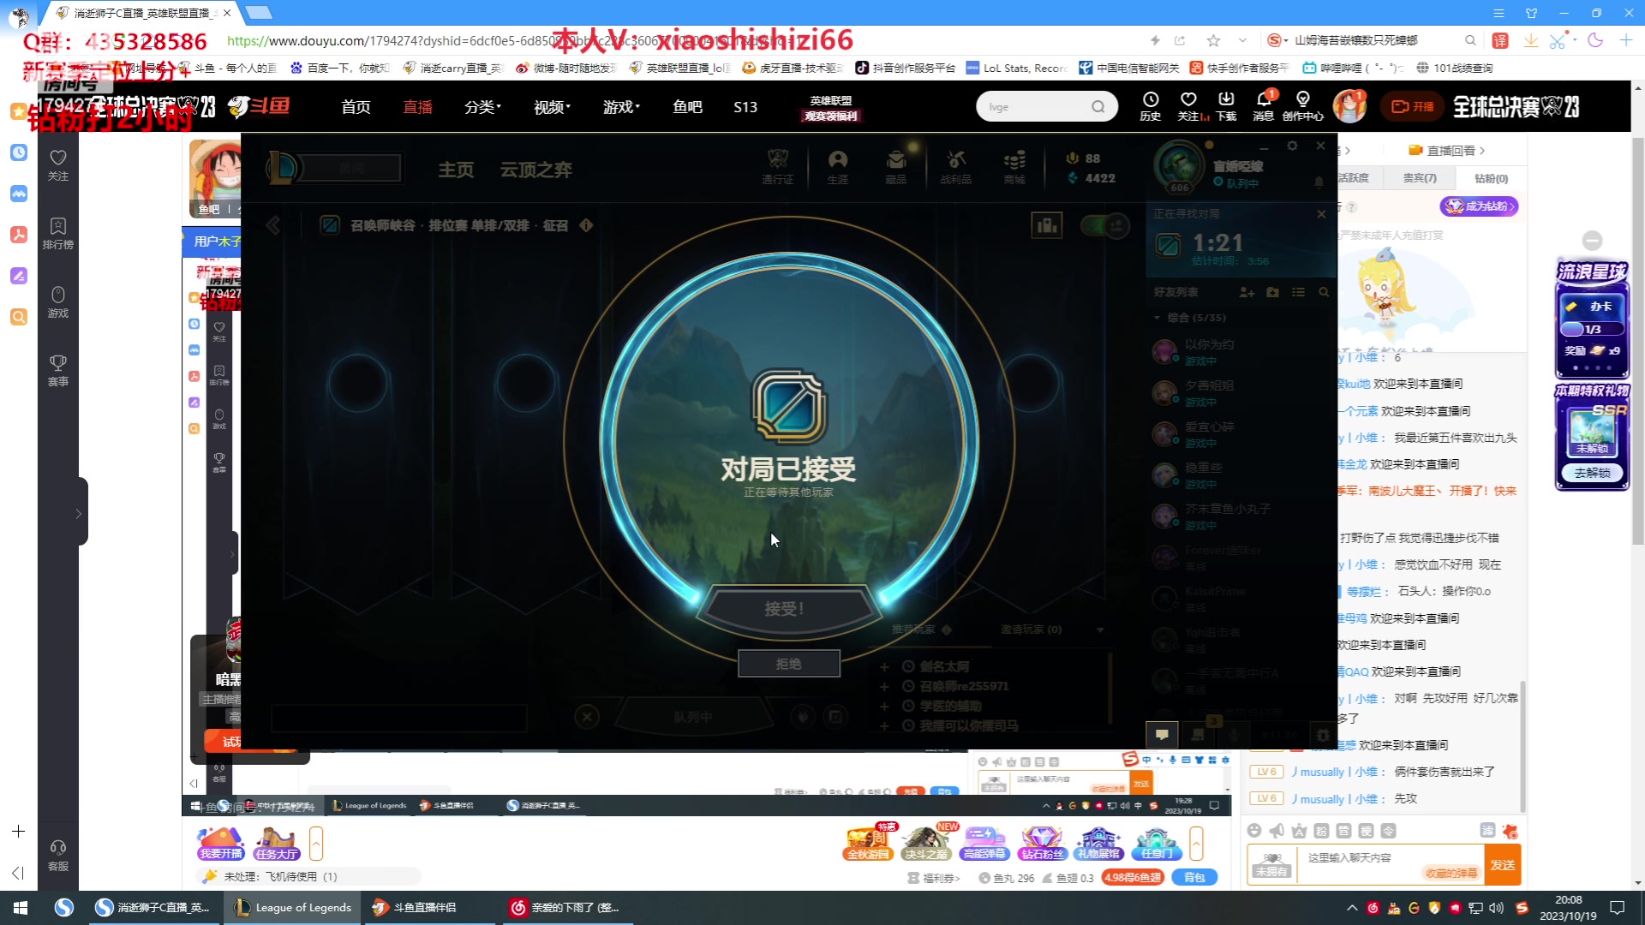Open the 直播回看 link
Screen dimensions: 1645x925
click(x=1447, y=151)
